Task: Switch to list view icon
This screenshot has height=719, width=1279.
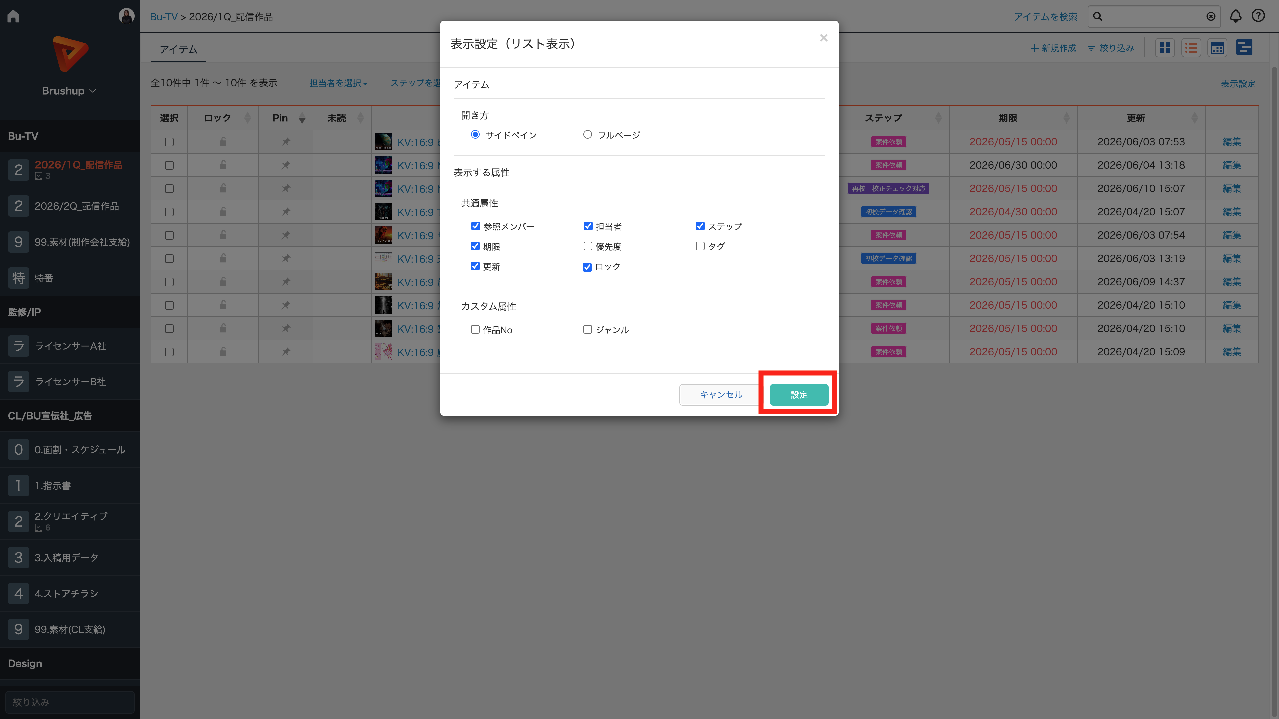Action: [1191, 48]
